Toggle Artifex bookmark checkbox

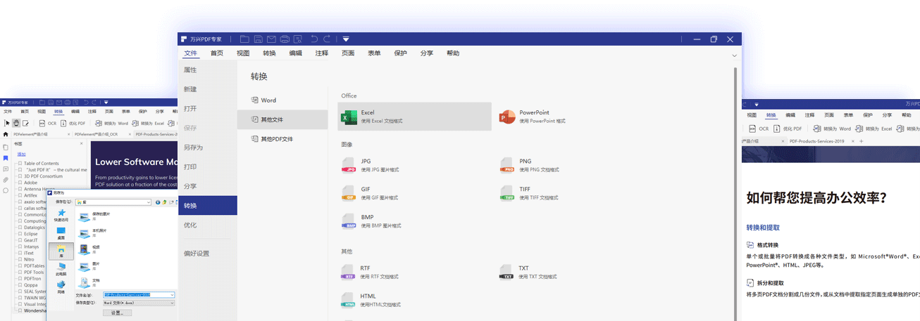point(20,195)
